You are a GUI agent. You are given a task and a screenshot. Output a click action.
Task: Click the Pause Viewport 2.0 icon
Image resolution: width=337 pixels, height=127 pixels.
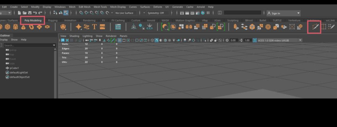coord(208,13)
